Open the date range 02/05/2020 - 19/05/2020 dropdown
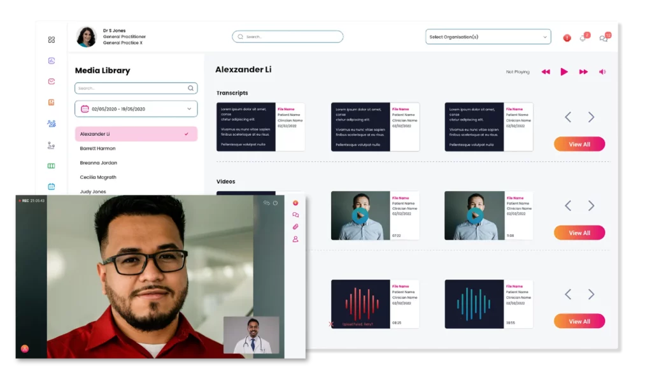 136,109
